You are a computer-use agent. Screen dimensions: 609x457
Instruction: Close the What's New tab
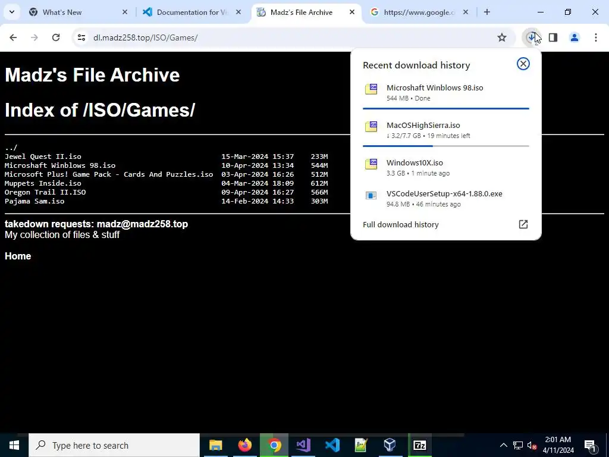coord(125,12)
